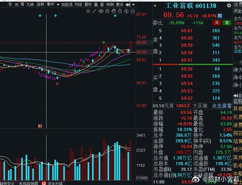Click the 金额 value 209.0亿

click(x=183, y=141)
